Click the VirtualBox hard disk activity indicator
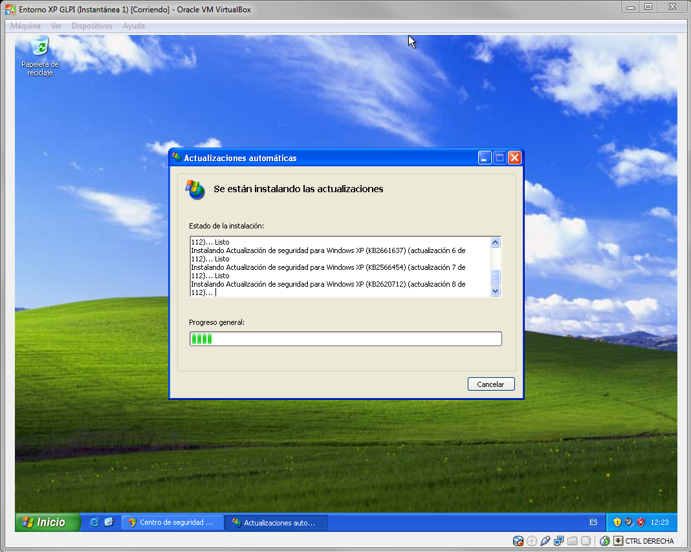The width and height of the screenshot is (691, 552). point(518,541)
